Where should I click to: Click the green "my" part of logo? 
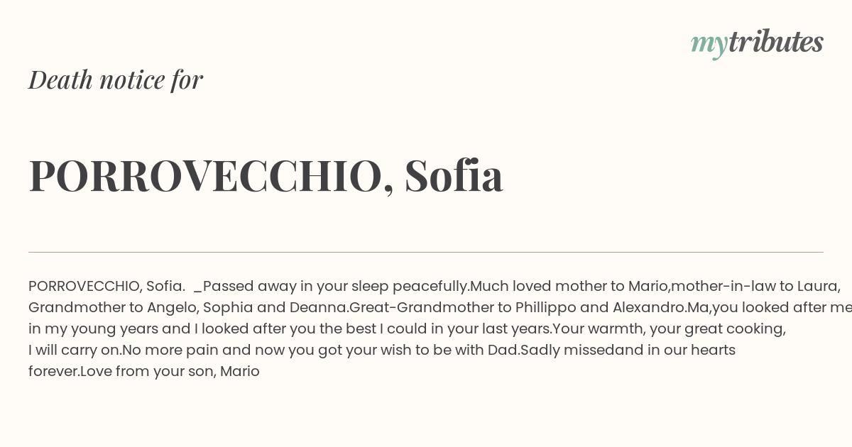(x=709, y=44)
